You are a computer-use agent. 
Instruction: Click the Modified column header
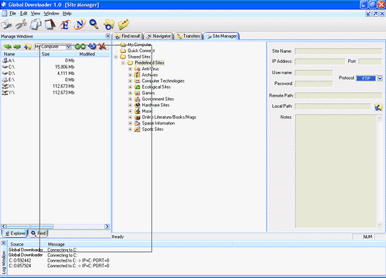pos(93,54)
